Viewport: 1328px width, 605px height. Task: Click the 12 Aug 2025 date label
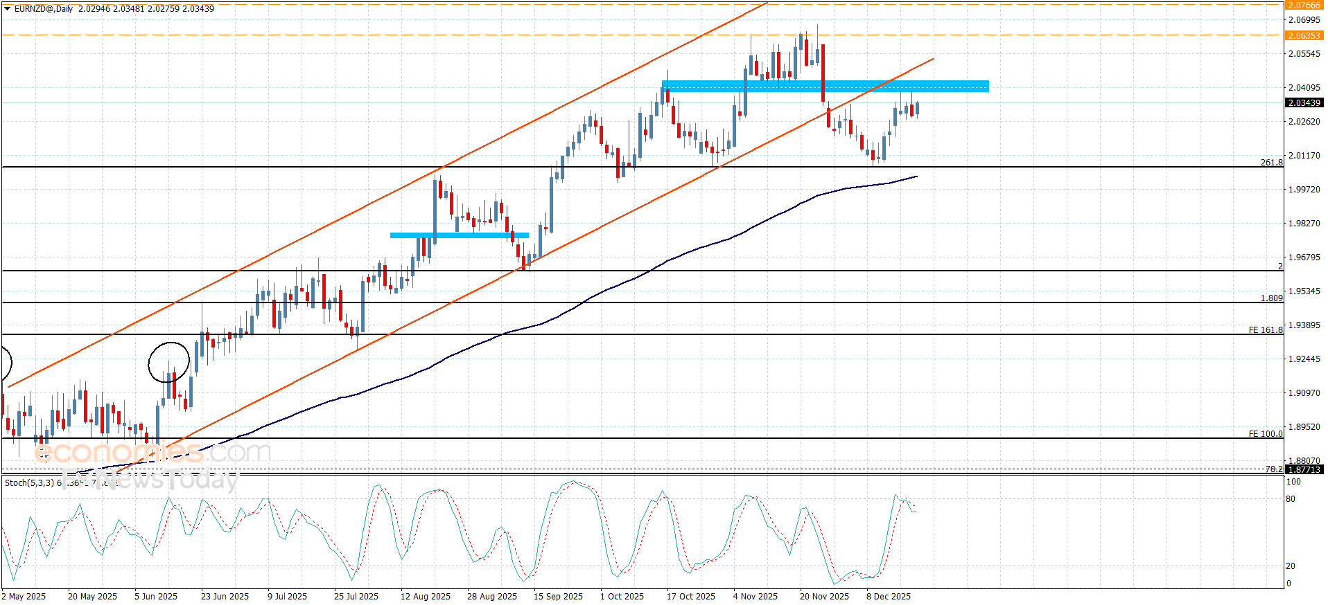click(x=426, y=597)
